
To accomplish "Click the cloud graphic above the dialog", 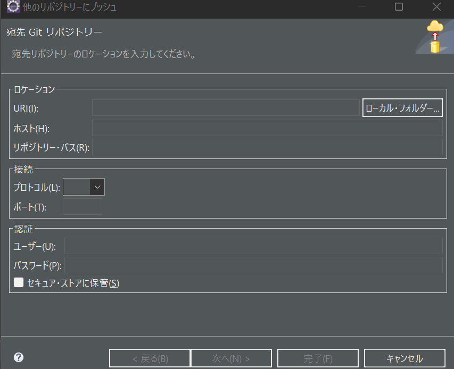I will (434, 27).
